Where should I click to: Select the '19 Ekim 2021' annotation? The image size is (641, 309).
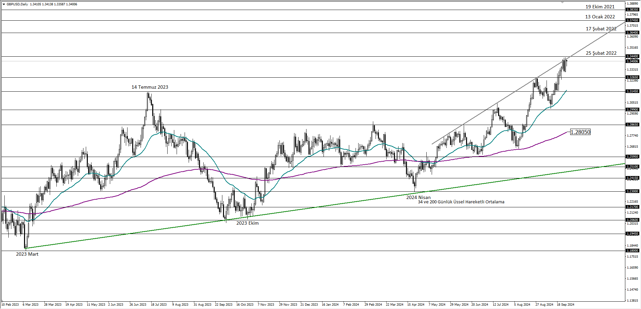click(600, 7)
